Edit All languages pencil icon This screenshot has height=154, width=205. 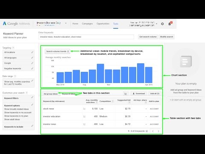tap(32, 58)
